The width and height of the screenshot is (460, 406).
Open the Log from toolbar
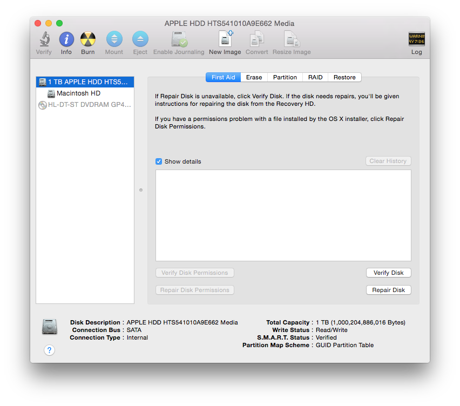pos(417,39)
